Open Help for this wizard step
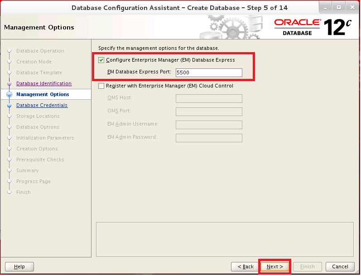Screen dimensions: 361x276 [19, 266]
